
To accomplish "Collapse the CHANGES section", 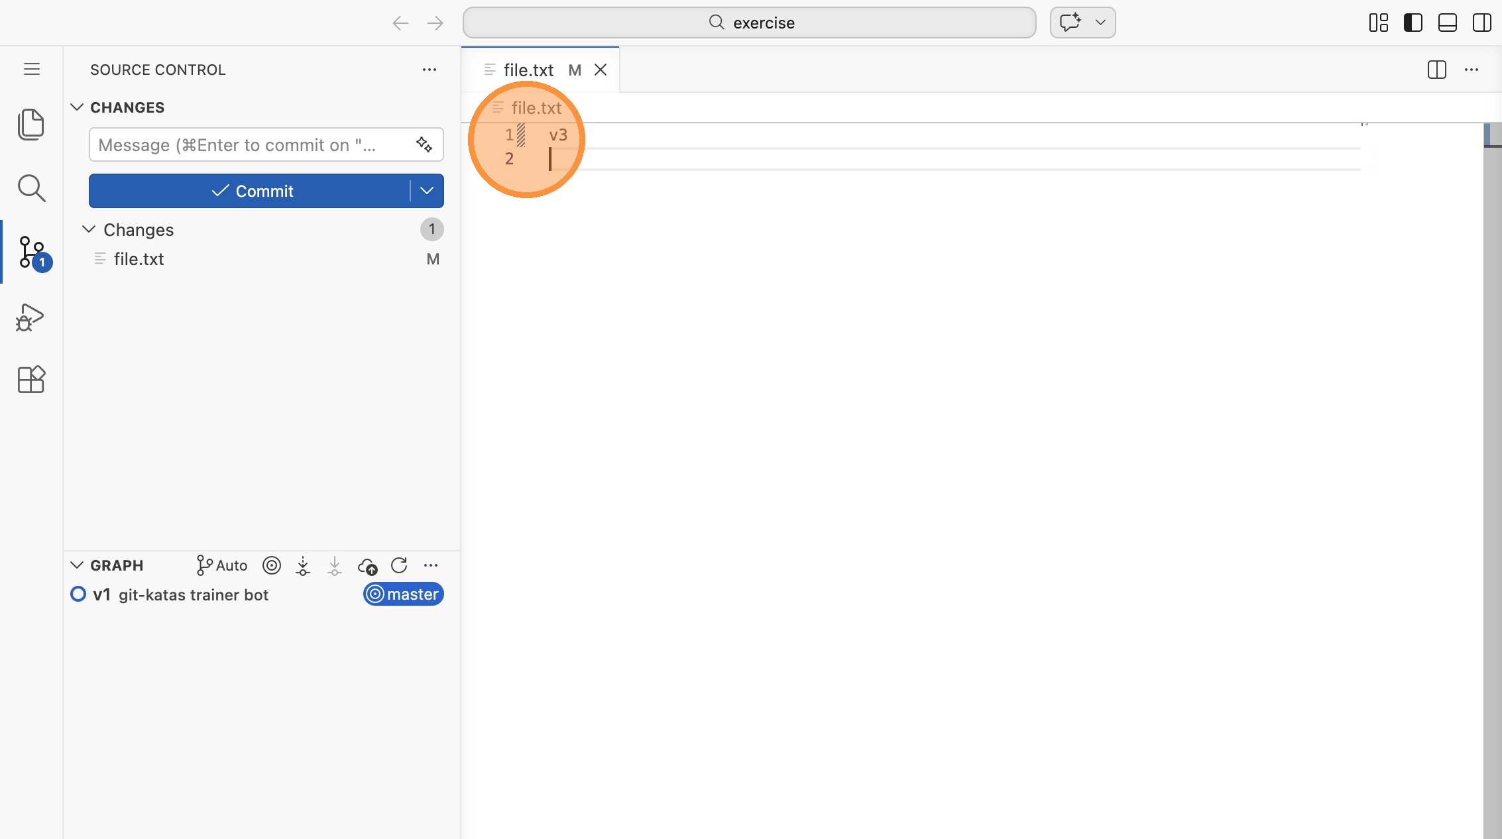I will [x=77, y=107].
